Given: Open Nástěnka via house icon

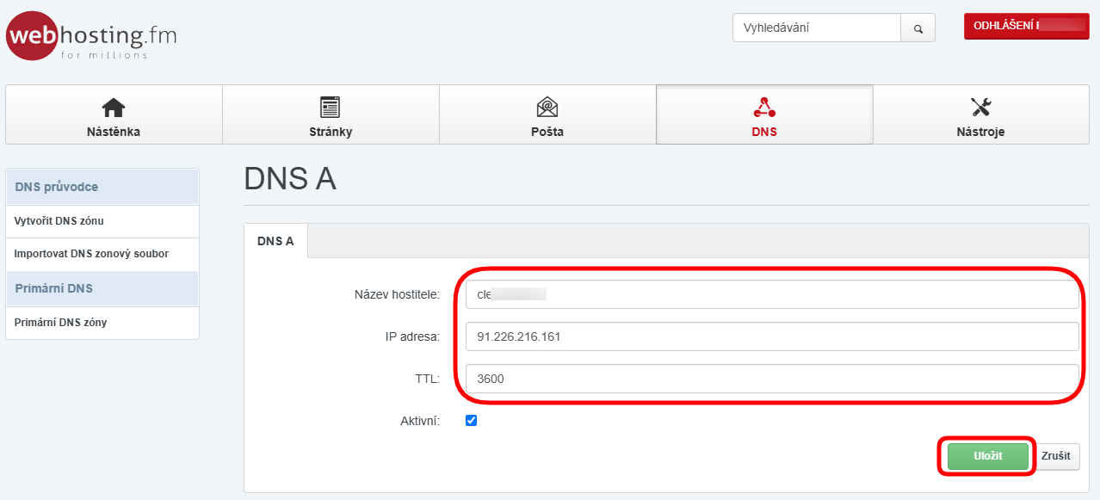Looking at the screenshot, I should (114, 108).
